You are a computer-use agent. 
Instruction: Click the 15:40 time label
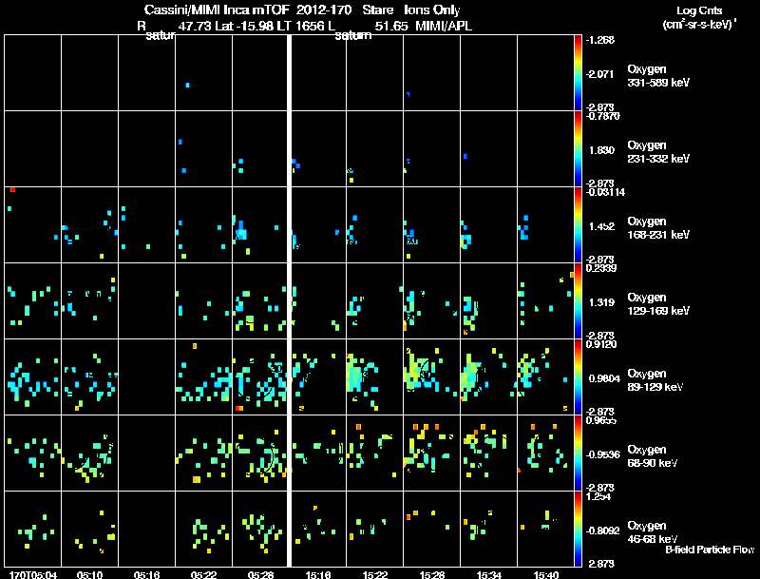(x=545, y=575)
